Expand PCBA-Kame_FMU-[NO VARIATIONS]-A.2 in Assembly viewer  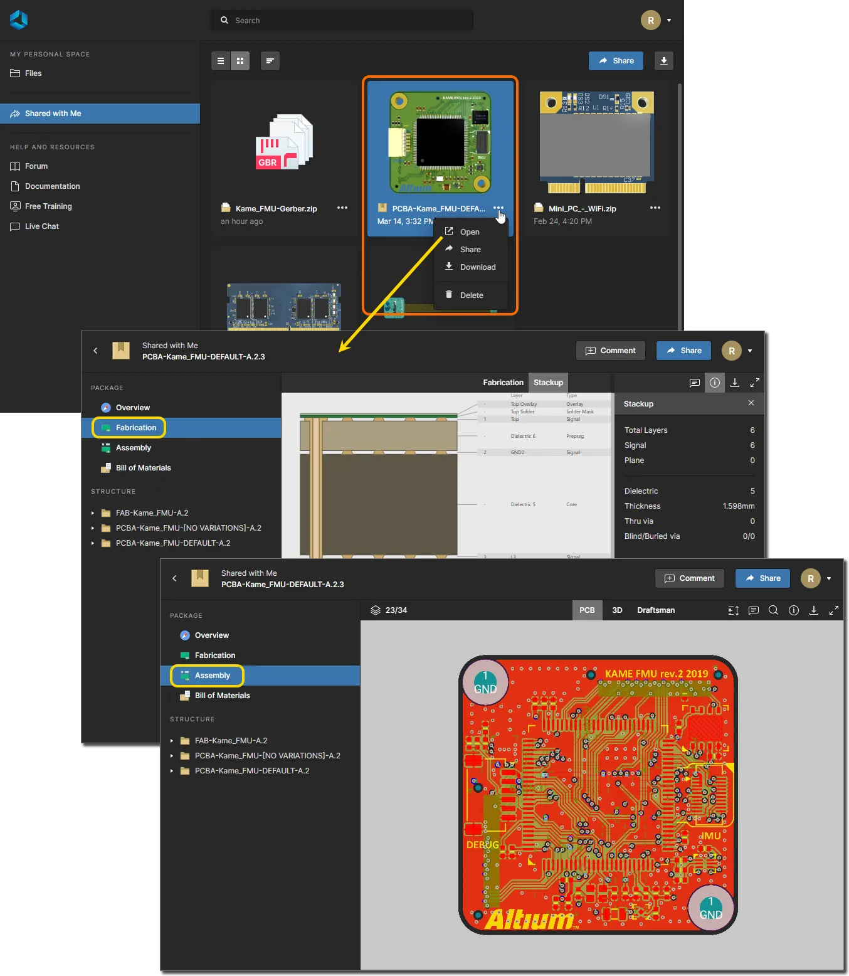(x=172, y=756)
